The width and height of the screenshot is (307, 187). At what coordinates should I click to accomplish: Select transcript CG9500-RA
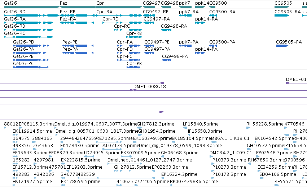(213, 15)
